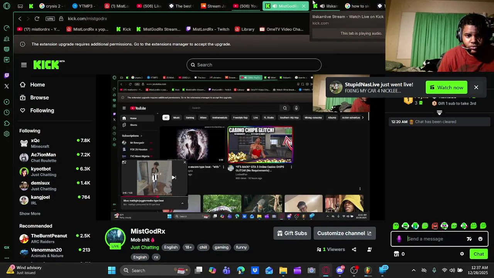Mute the MistGodRx tab audio
The height and width of the screenshot is (278, 494).
[x=274, y=6]
